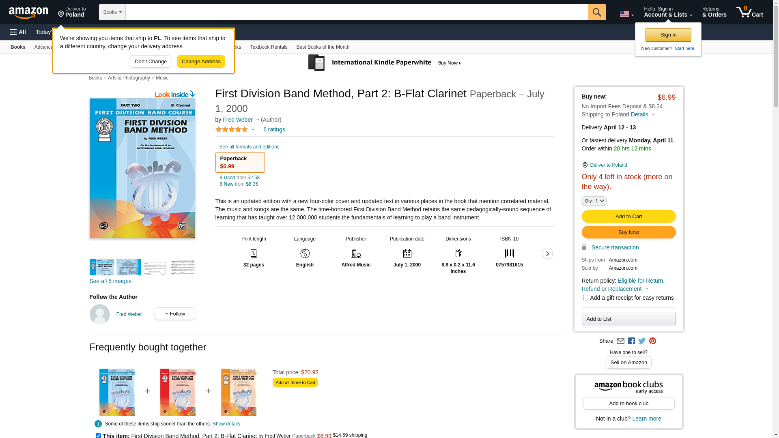Uncheck the 'This item' bundle checkbox
The image size is (779, 438).
[x=98, y=436]
